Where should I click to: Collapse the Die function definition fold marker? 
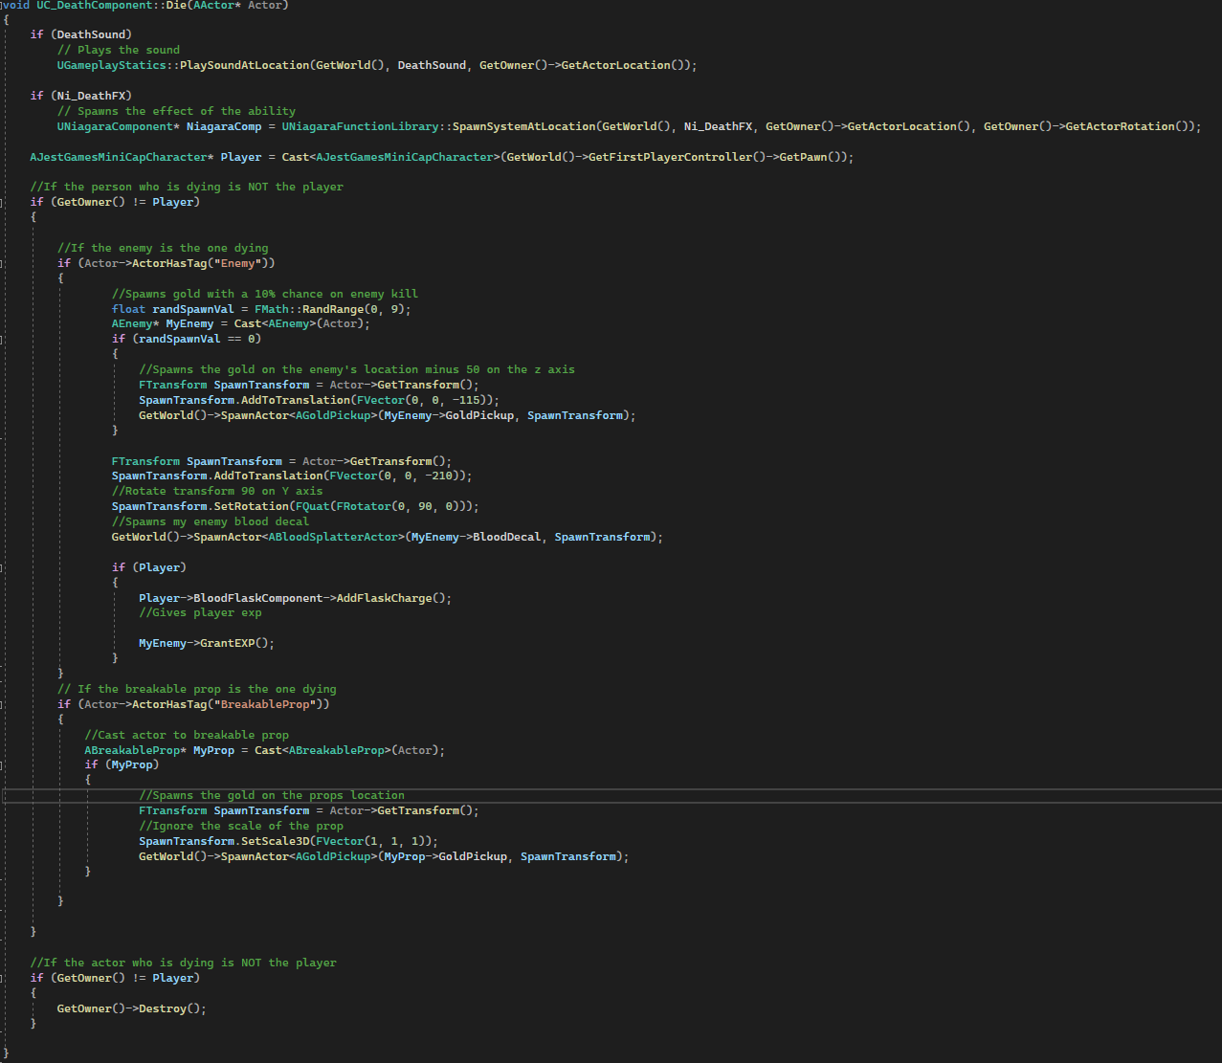click(3, 5)
